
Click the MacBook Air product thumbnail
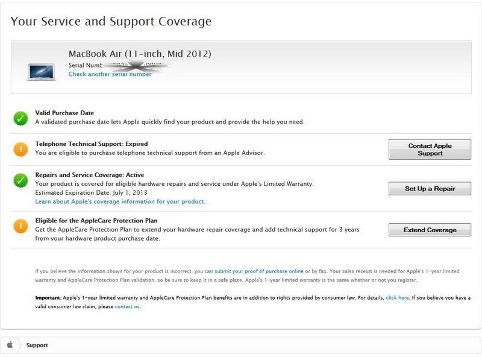coord(42,70)
